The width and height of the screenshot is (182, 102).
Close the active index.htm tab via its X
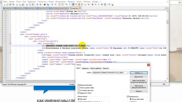(80, 8)
